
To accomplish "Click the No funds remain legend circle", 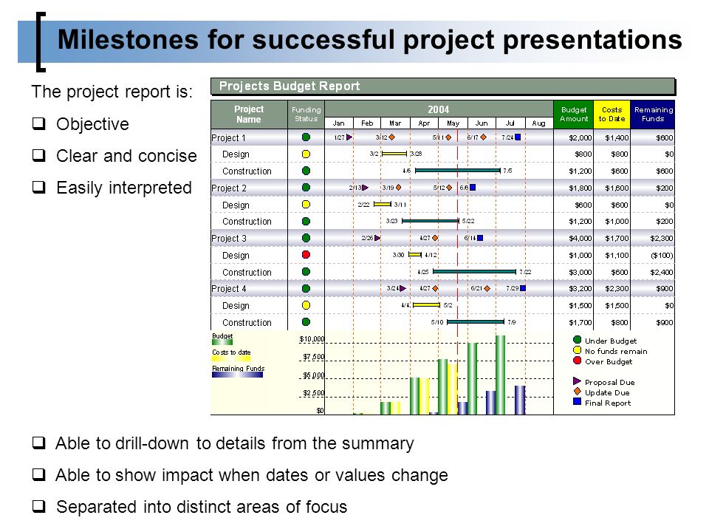I will (x=577, y=350).
